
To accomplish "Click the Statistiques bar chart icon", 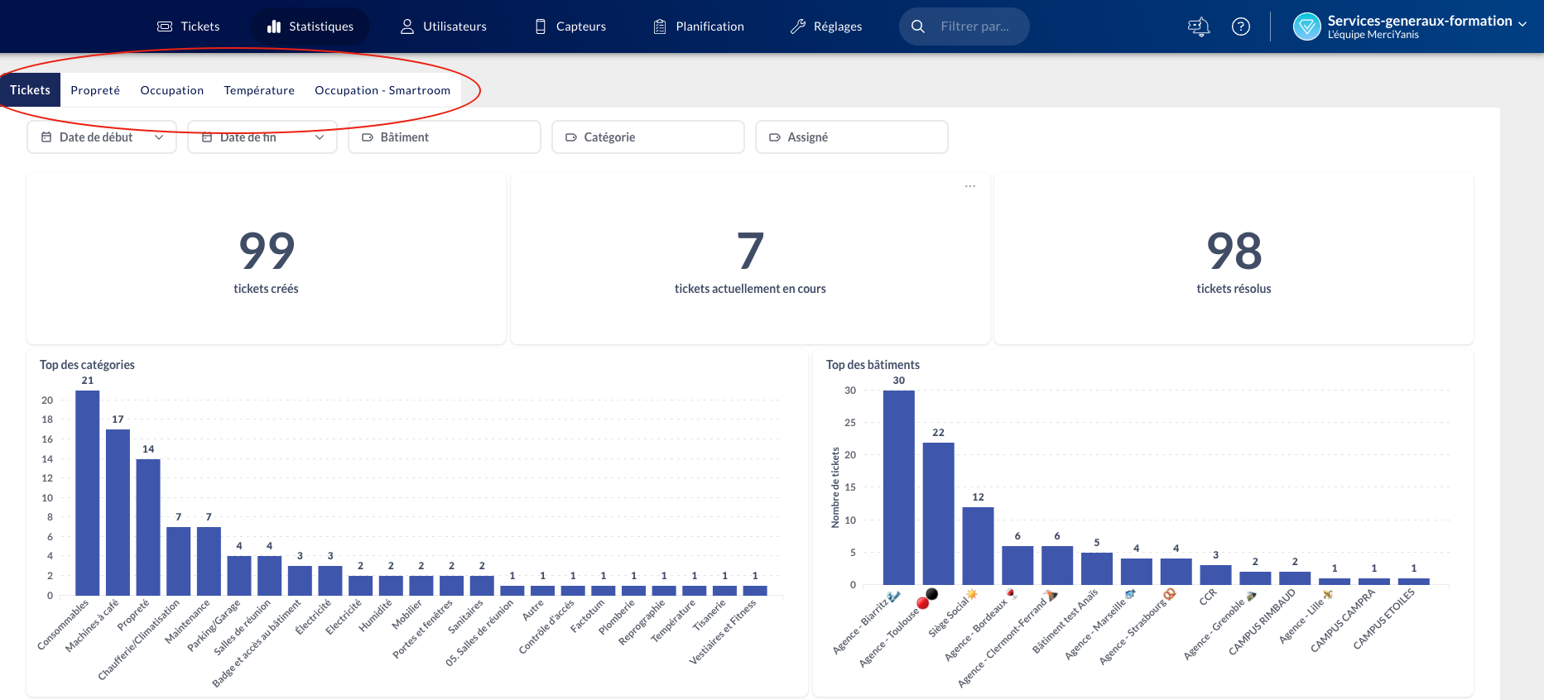I will click(x=274, y=26).
